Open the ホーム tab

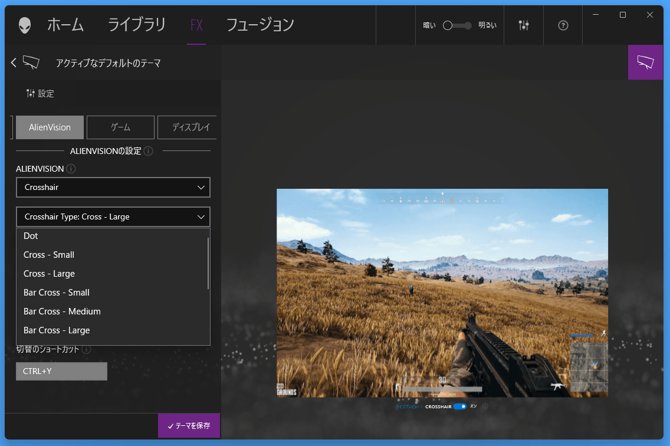tap(65, 25)
